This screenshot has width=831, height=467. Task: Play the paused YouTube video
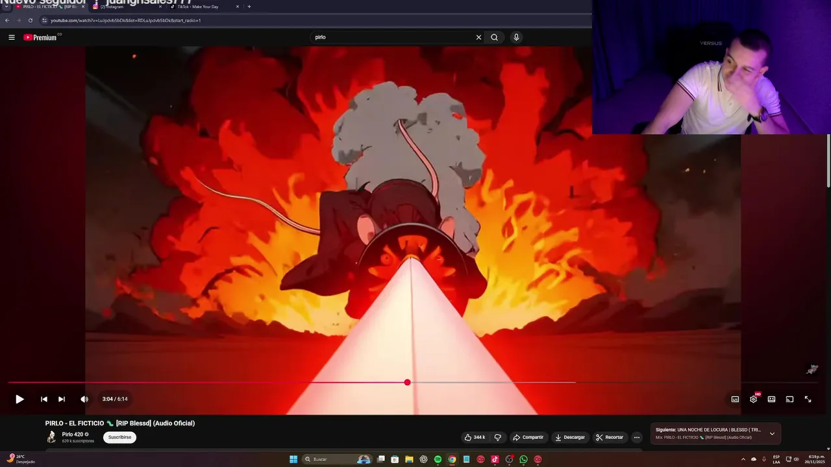pos(19,399)
